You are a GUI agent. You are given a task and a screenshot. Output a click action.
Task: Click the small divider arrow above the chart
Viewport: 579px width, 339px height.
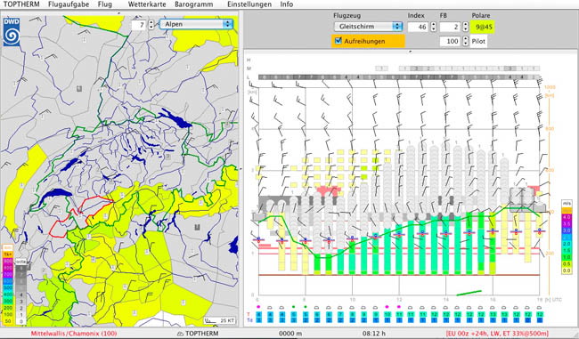point(411,52)
